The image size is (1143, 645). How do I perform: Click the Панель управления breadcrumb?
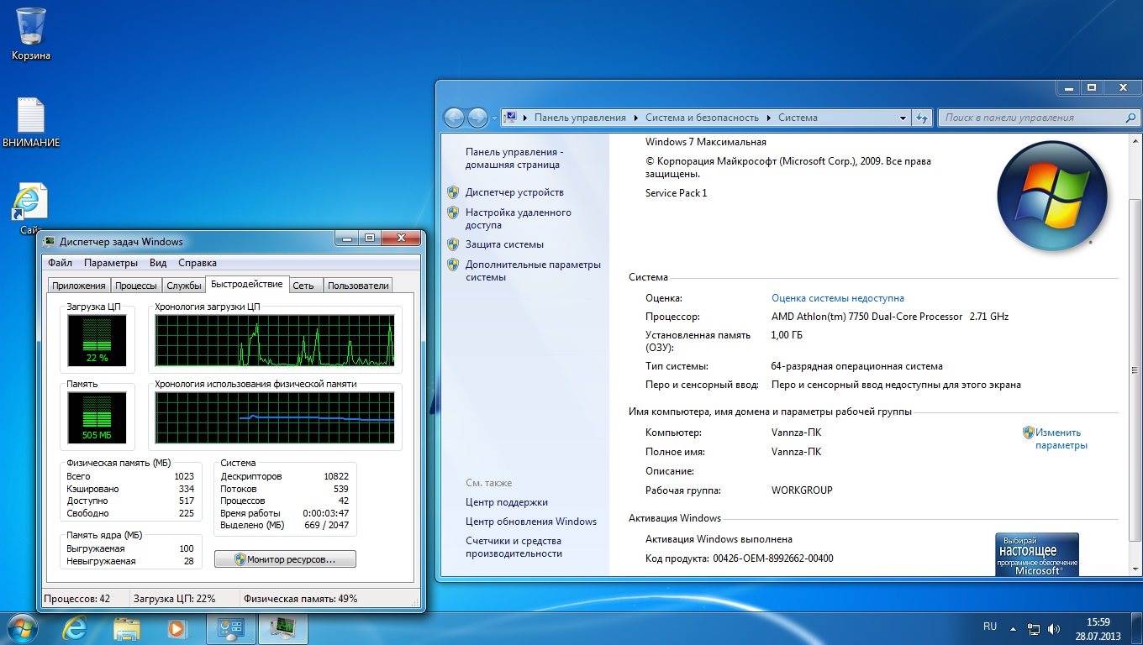pos(580,118)
